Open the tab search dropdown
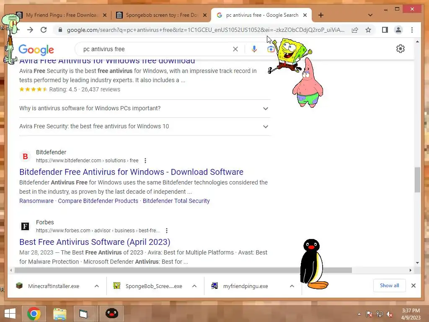Screen dimensions: 429x322 370,15
